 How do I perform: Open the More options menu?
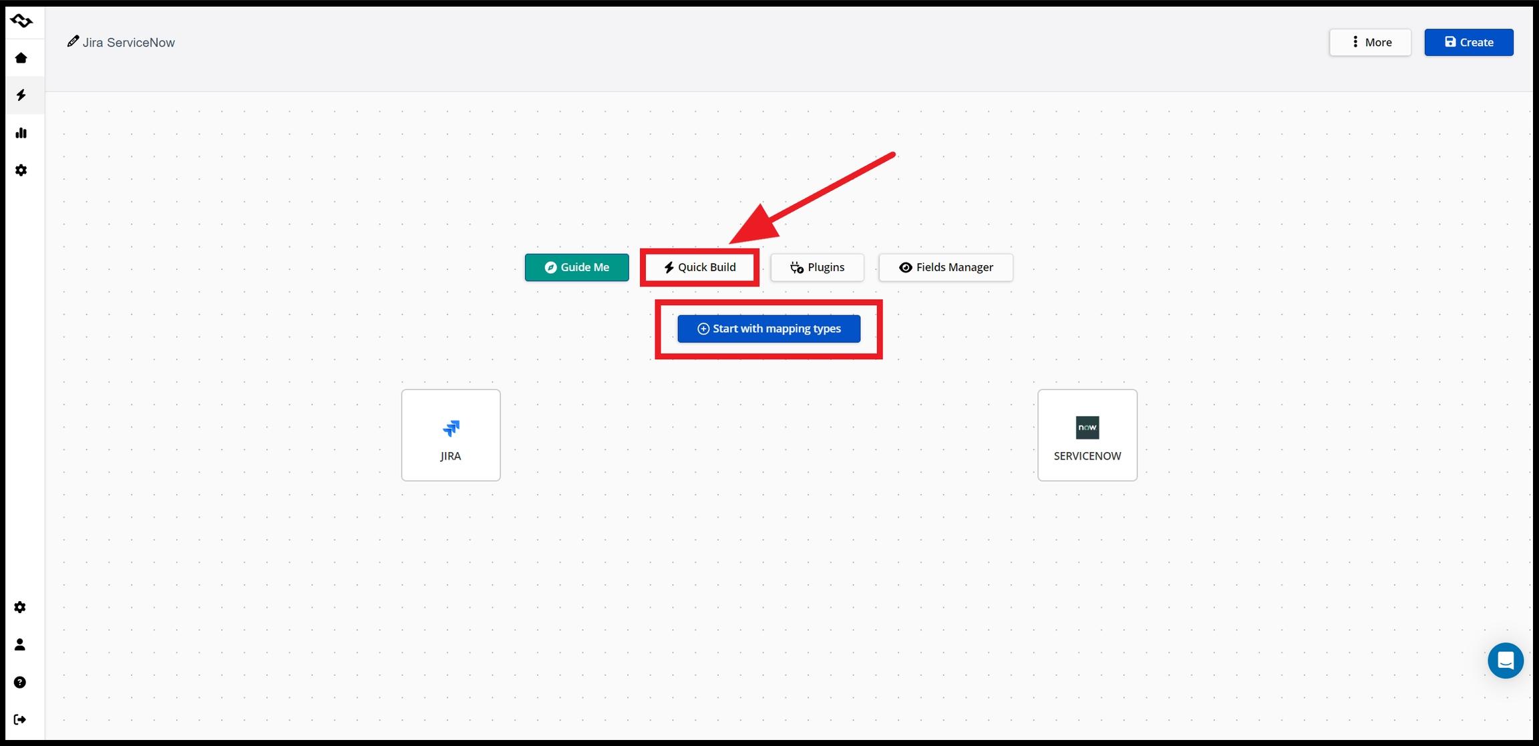pyautogui.click(x=1369, y=42)
